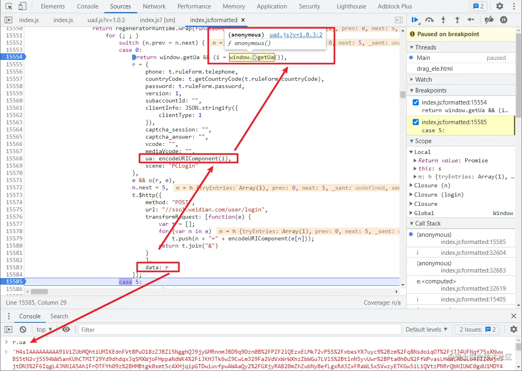Screen dimensions: 522x371
Task: Clear the console output
Action: click(23, 330)
